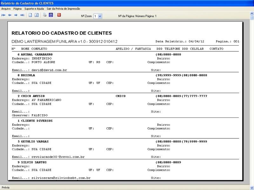Click the APELIDO / FANTASIA column header
Screen dimensions: 254x190
pos(133,49)
